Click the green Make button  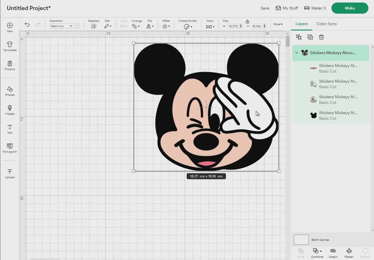350,8
